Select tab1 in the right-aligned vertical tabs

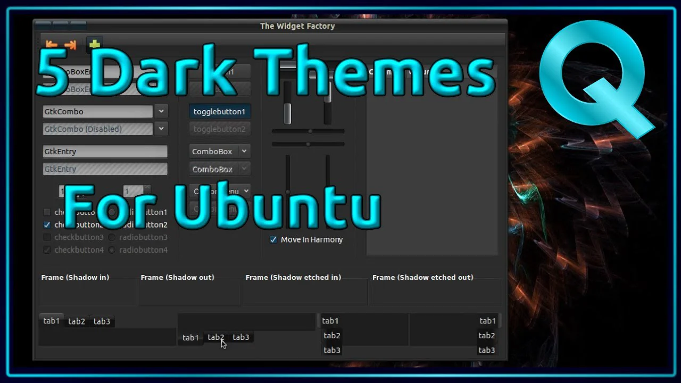click(x=487, y=321)
